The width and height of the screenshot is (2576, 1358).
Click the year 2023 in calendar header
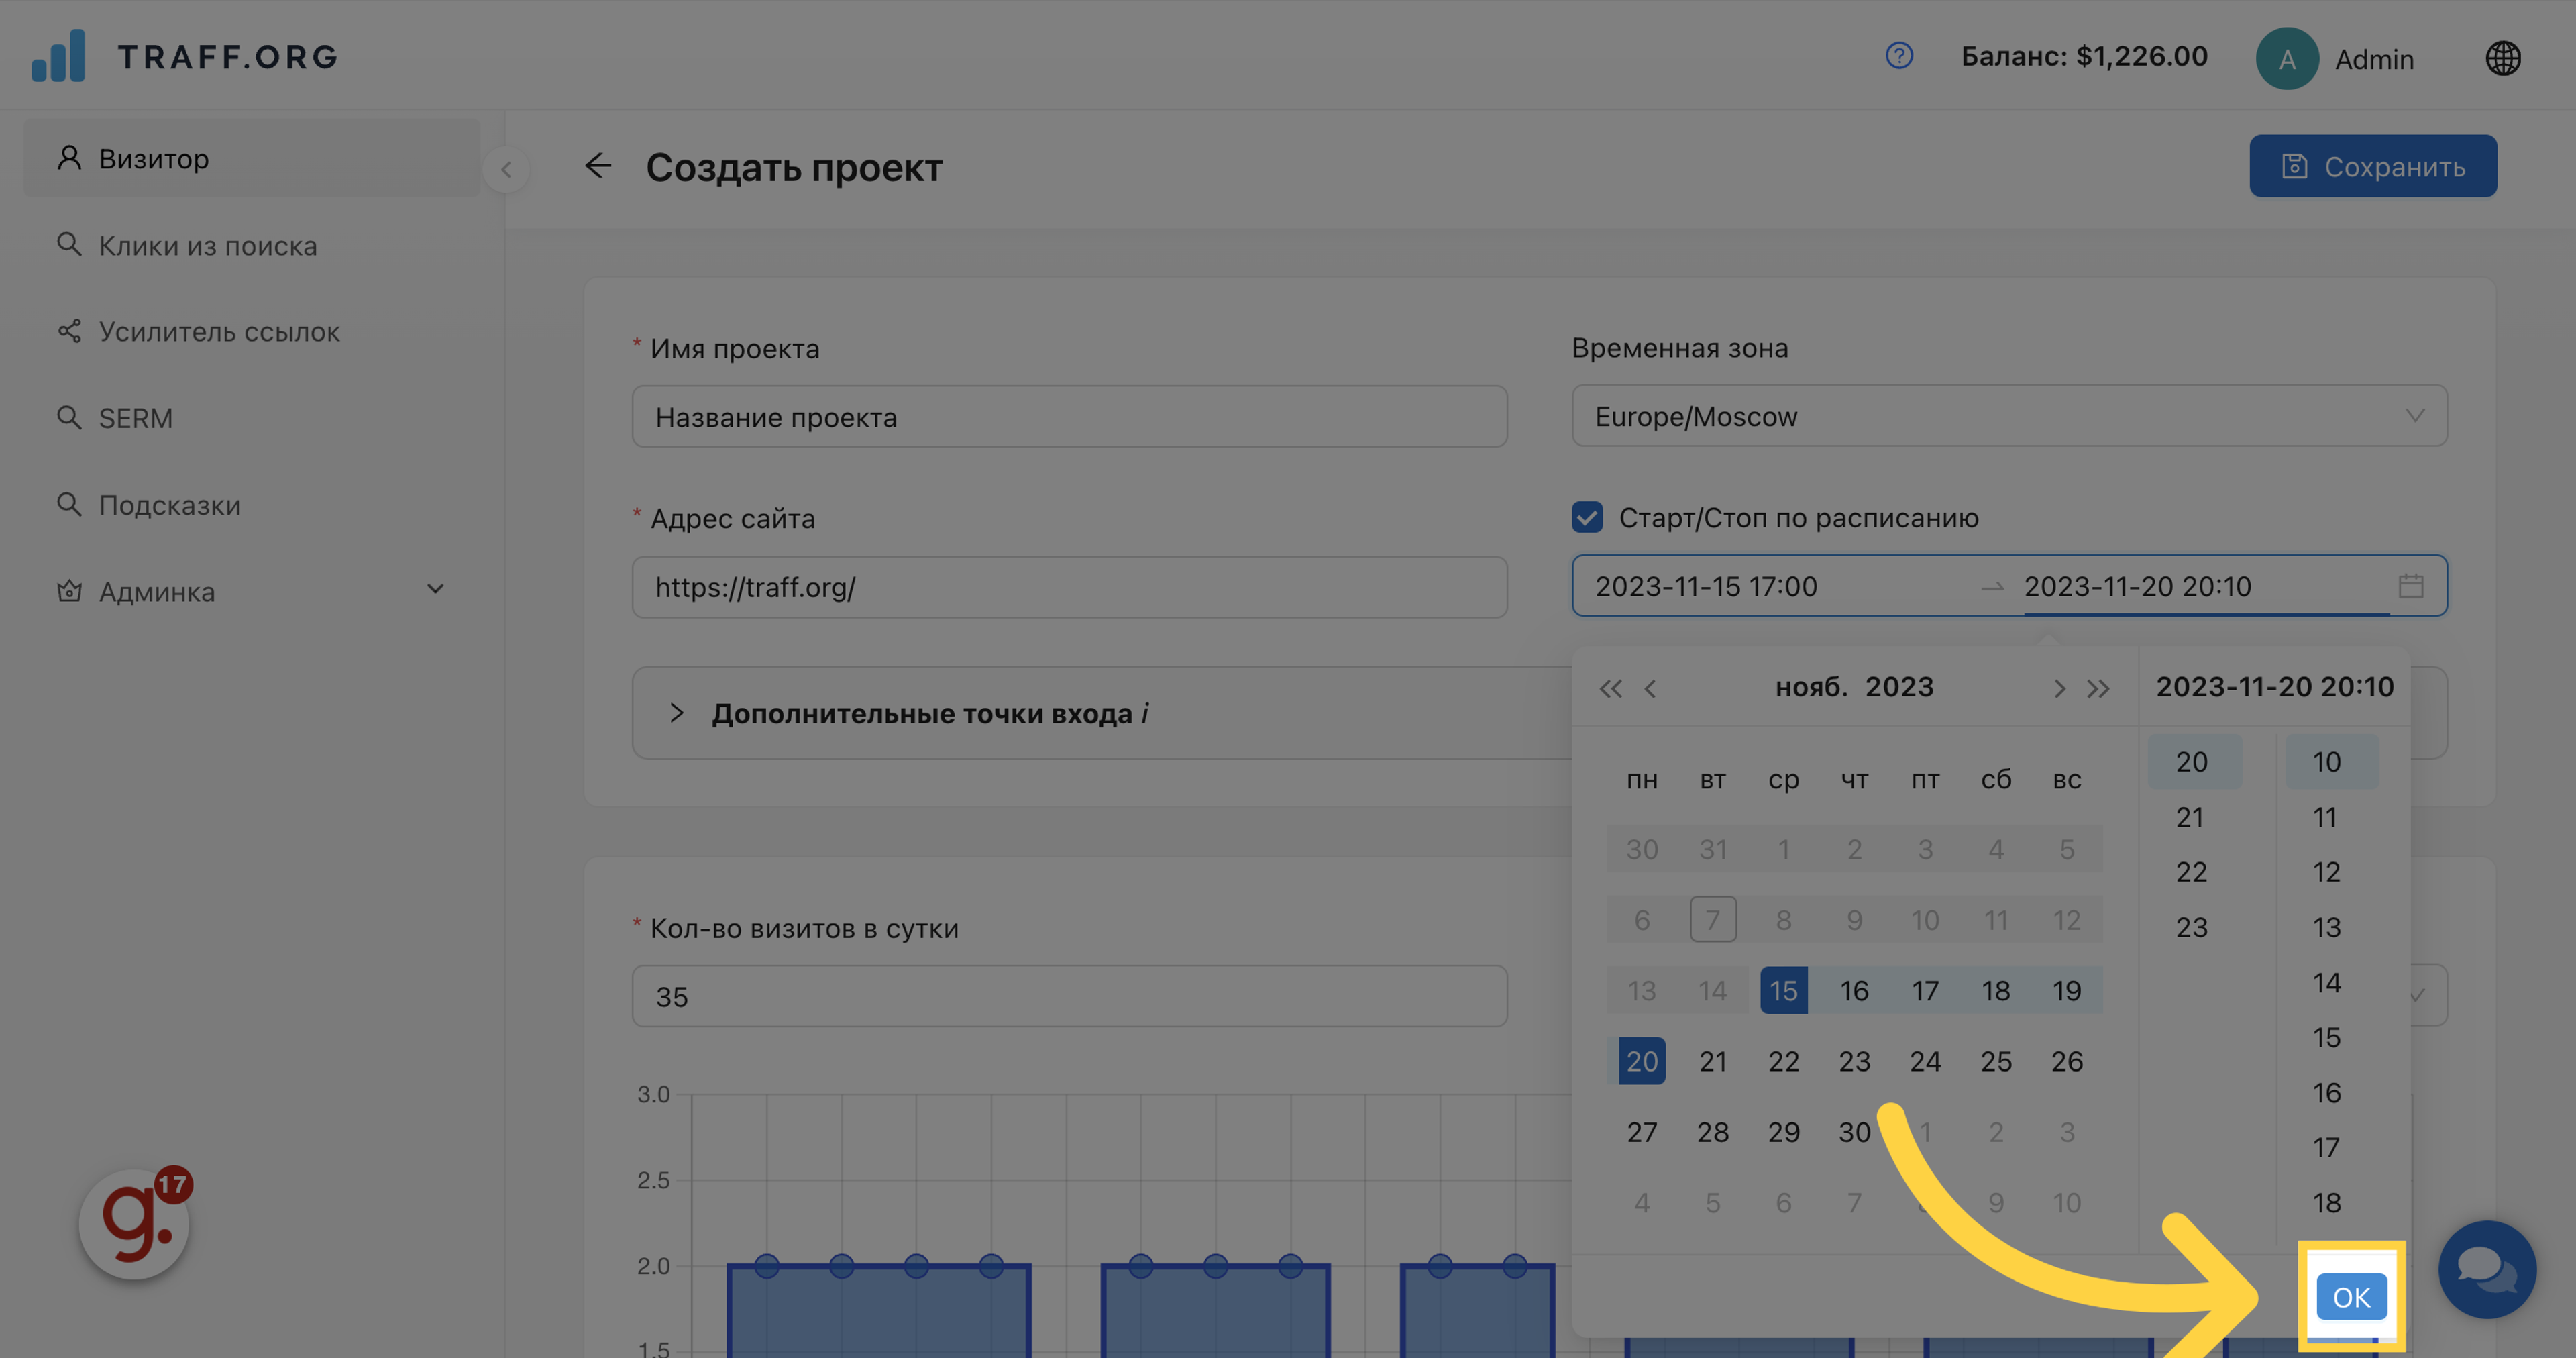click(1899, 687)
